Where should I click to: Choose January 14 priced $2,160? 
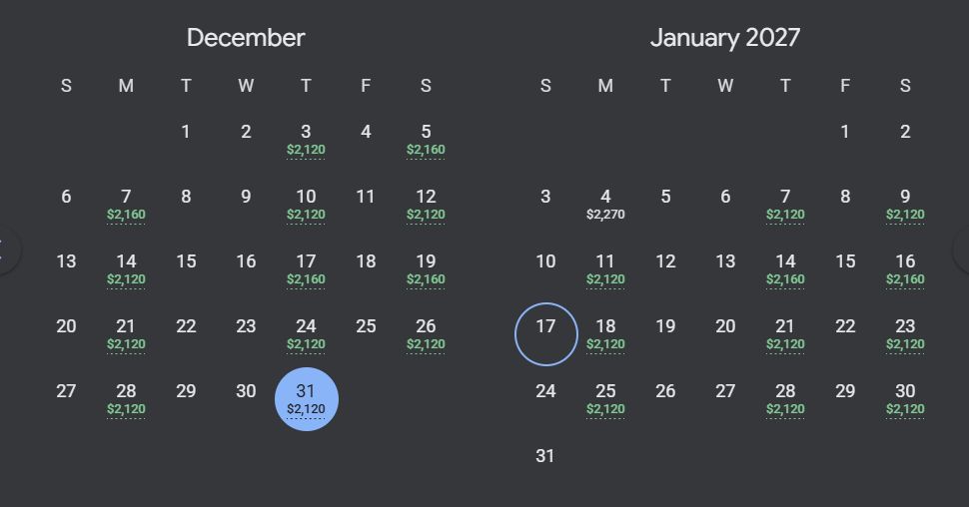(785, 269)
